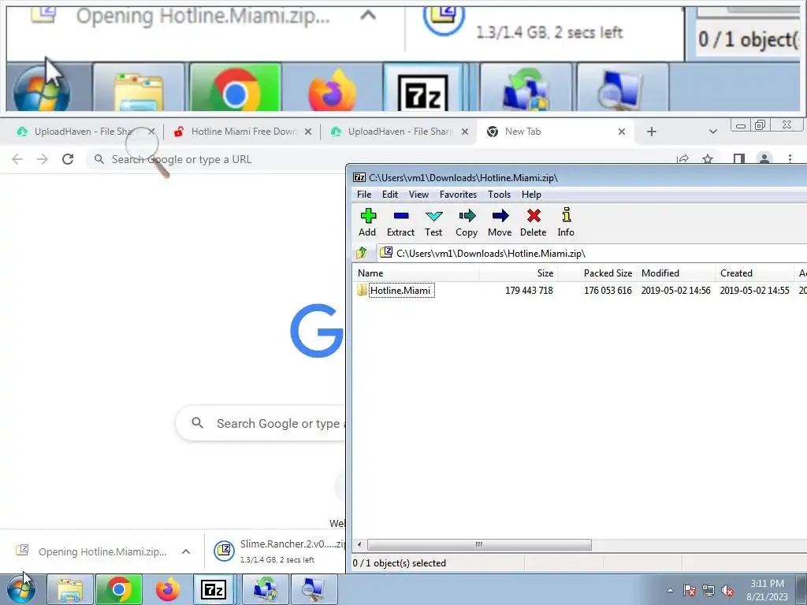Click the Action Center flag icon

click(690, 590)
